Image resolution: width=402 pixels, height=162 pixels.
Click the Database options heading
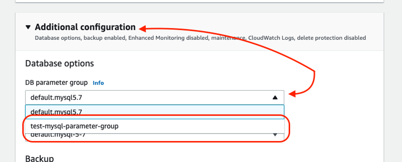[59, 63]
